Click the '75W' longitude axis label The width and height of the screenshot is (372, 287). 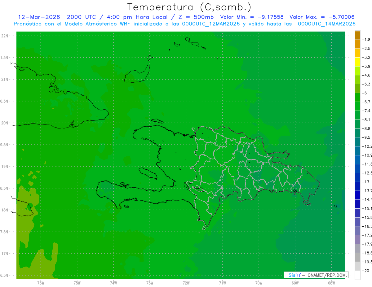(77, 283)
